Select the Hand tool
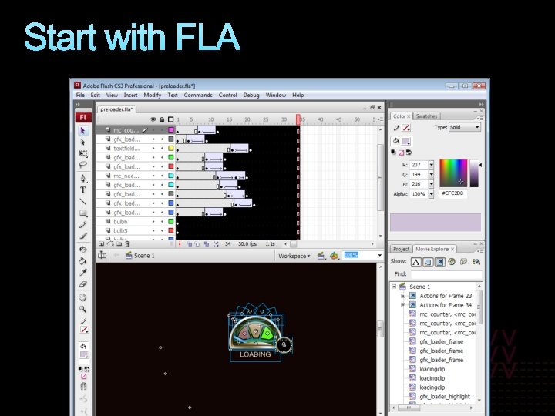This screenshot has height=416, width=555. click(82, 297)
